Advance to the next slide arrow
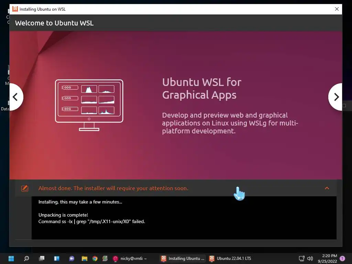This screenshot has width=352, height=264. coord(335,97)
